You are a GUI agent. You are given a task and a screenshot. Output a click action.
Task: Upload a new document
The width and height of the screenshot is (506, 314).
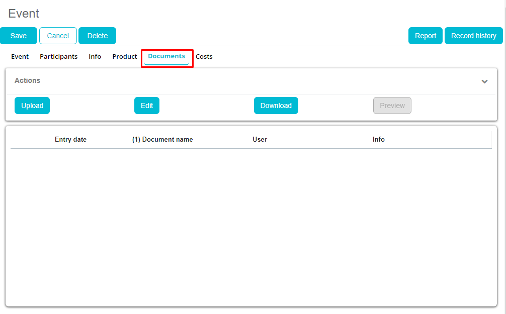32,106
